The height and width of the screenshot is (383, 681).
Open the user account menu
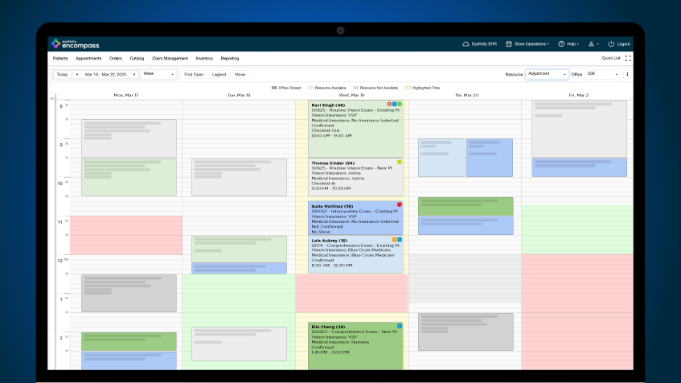pyautogui.click(x=593, y=44)
